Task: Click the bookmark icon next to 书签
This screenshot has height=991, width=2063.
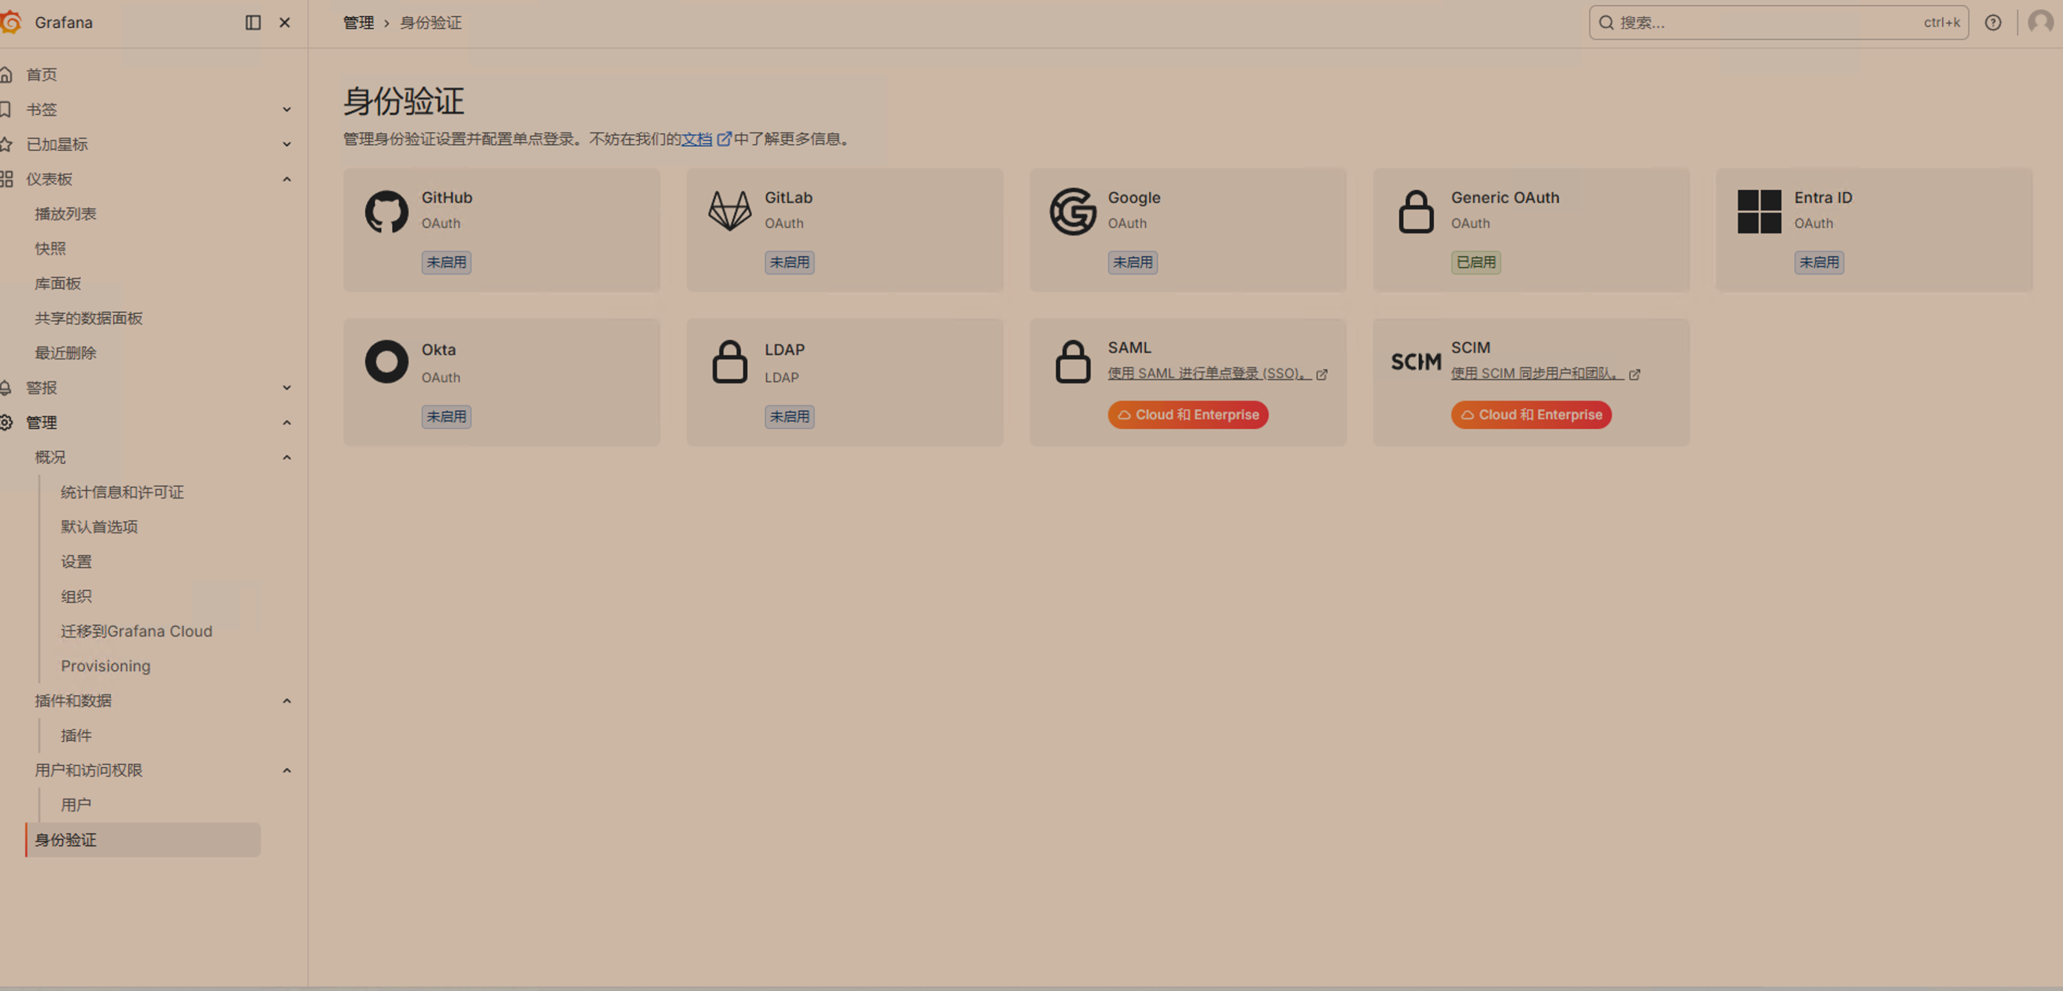Action: point(5,109)
